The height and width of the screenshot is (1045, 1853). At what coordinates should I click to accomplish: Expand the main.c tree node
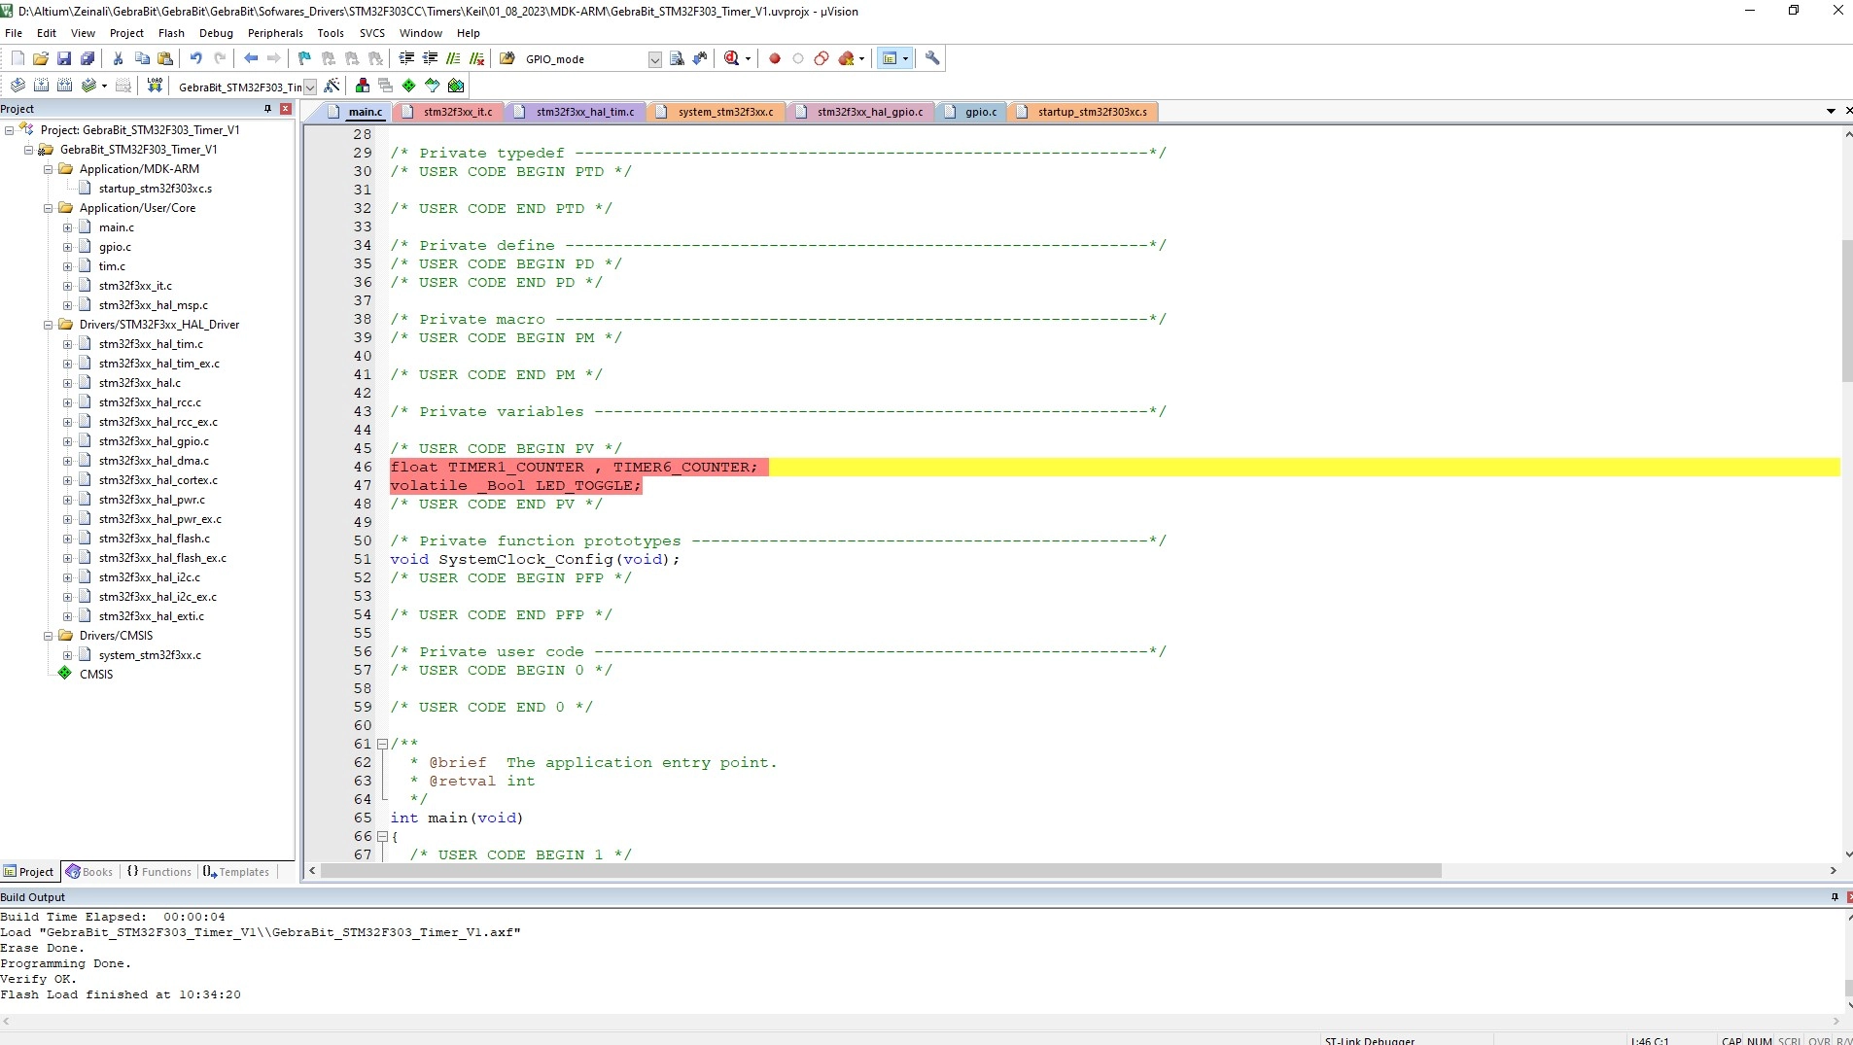click(x=67, y=227)
